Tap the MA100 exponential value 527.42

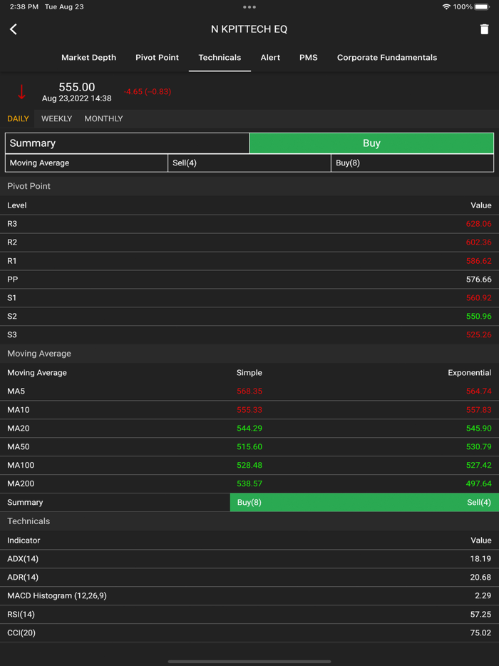tap(478, 466)
